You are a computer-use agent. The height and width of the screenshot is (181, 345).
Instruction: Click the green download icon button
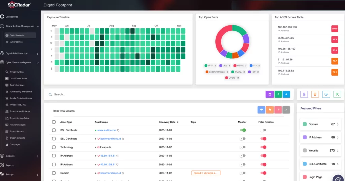click(x=278, y=94)
